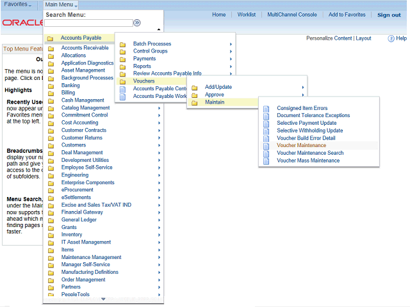Click Add to Favorites link
This screenshot has height=307, width=410.
click(x=347, y=15)
